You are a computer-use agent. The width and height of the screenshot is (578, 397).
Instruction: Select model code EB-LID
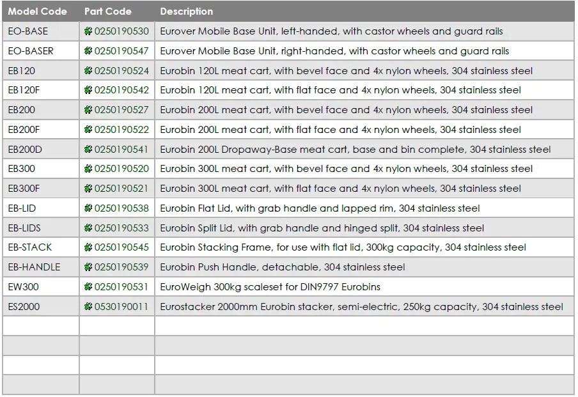coord(22,208)
